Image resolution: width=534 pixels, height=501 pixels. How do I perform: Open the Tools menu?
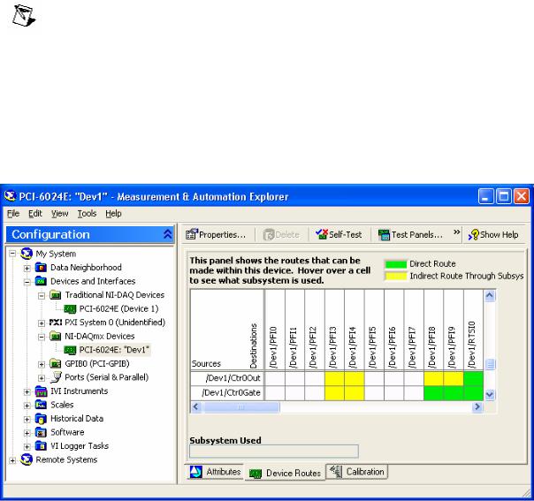click(x=87, y=214)
